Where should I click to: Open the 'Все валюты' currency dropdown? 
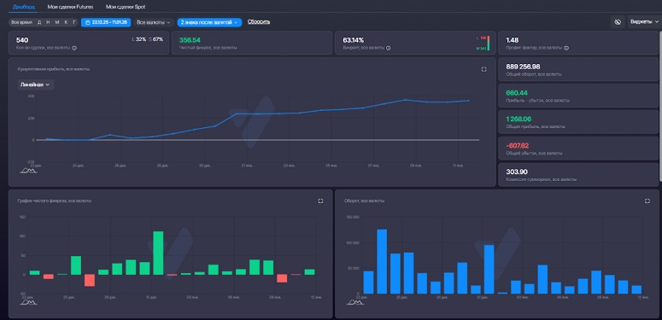(x=153, y=22)
